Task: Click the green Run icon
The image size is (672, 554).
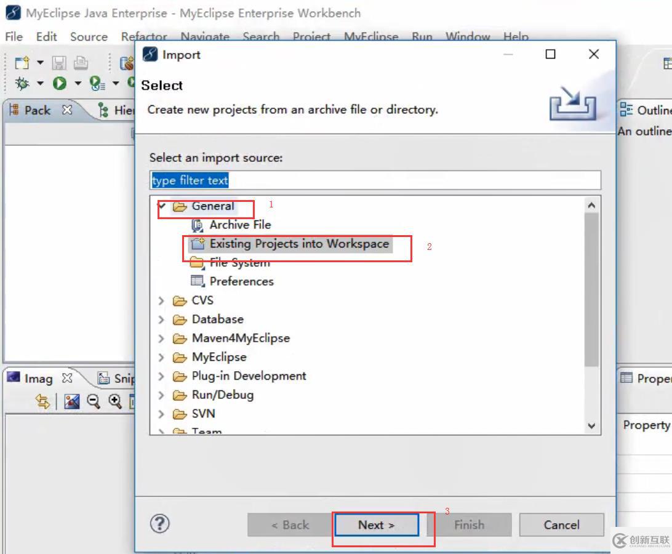Action: tap(60, 83)
